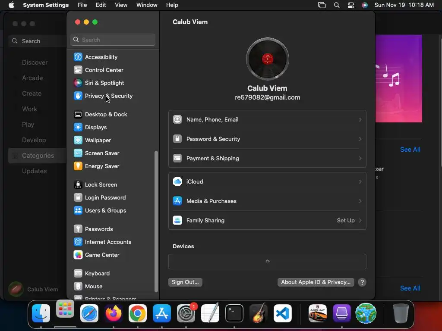
Task: Open Internet Accounts @ icon
Action: point(78,242)
